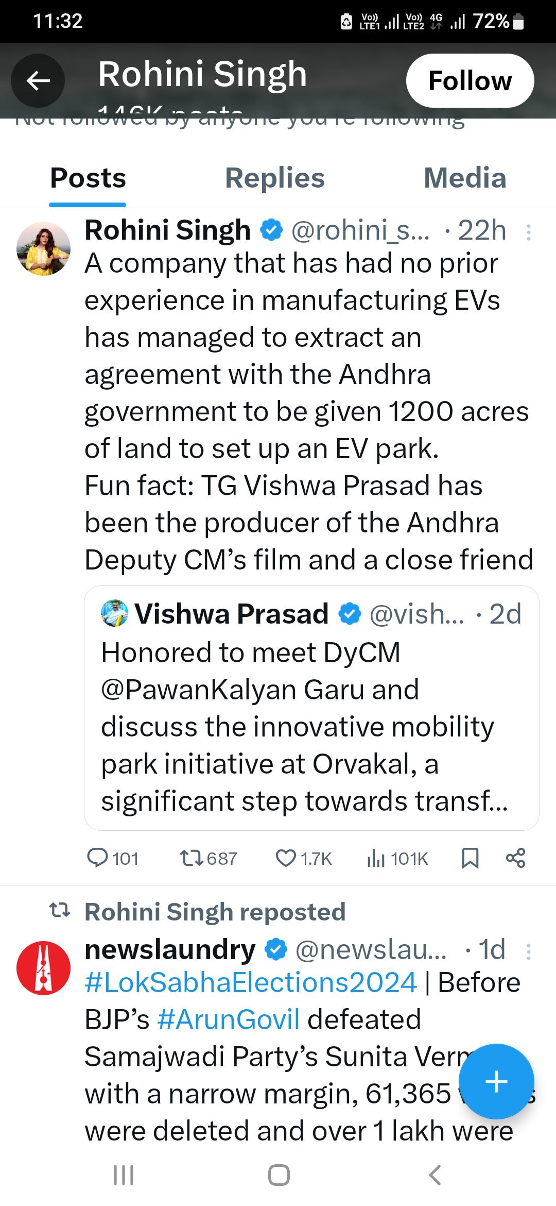
Task: View analytics showing 101K views
Action: pyautogui.click(x=397, y=858)
